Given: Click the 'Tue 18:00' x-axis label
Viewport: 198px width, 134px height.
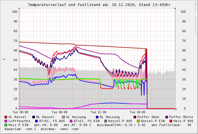Looking at the screenshot, I should click(x=138, y=112).
